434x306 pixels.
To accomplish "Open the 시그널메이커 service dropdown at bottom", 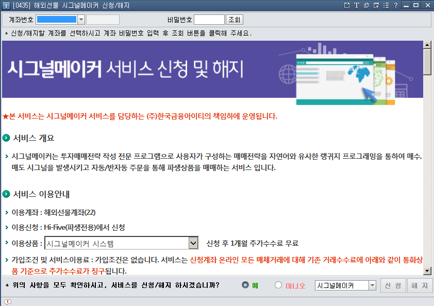I will point(372,285).
